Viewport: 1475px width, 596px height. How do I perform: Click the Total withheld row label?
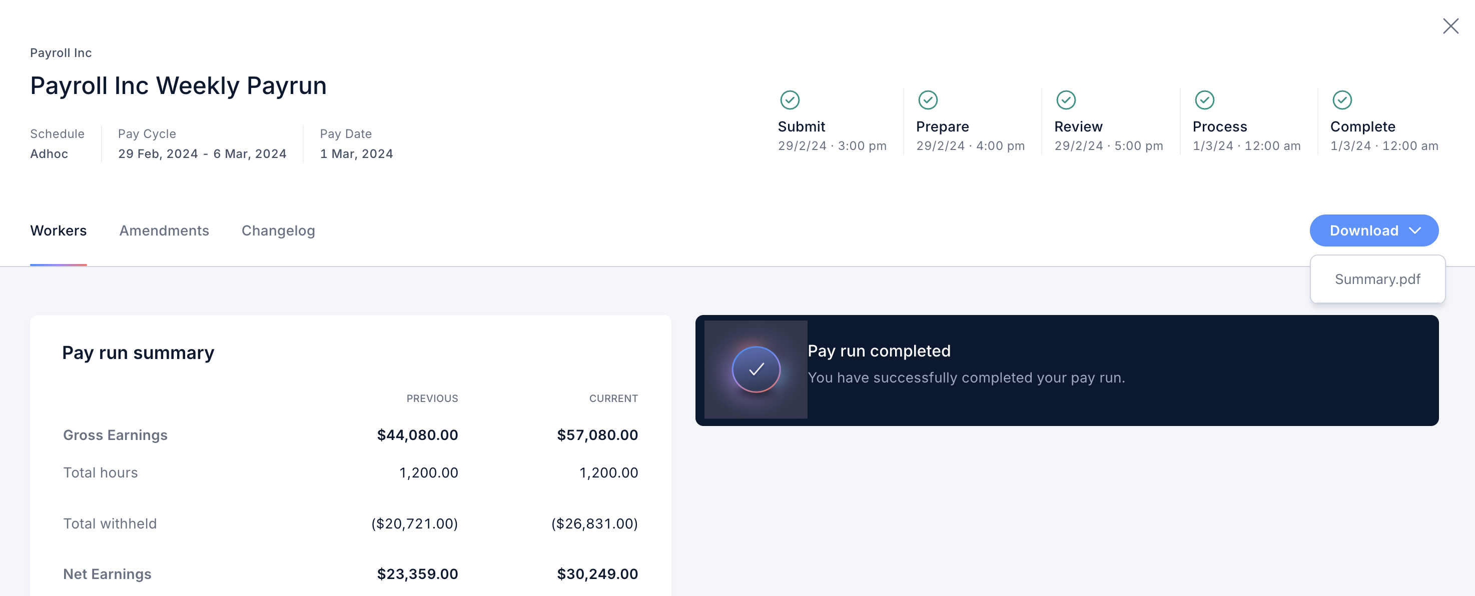(x=110, y=523)
